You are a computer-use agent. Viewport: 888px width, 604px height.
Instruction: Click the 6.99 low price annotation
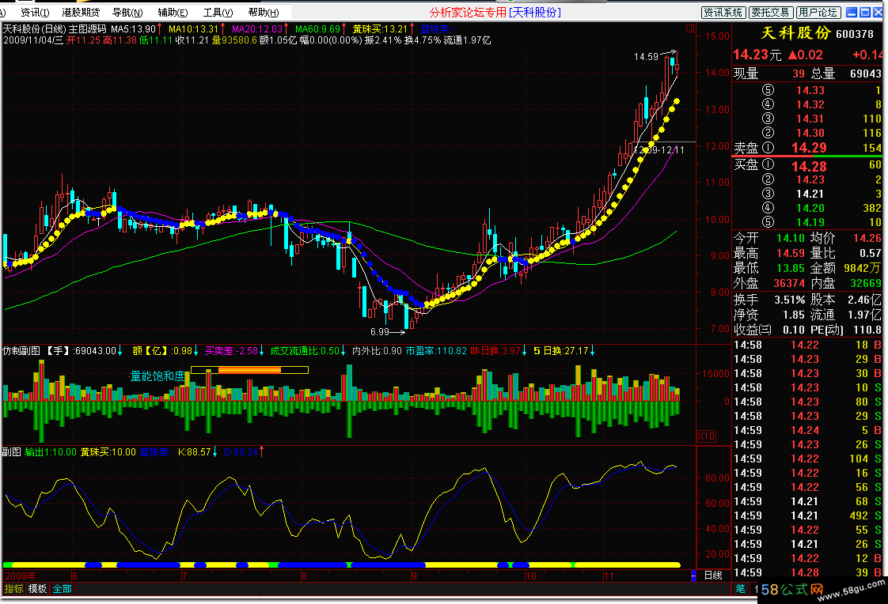pyautogui.click(x=380, y=332)
